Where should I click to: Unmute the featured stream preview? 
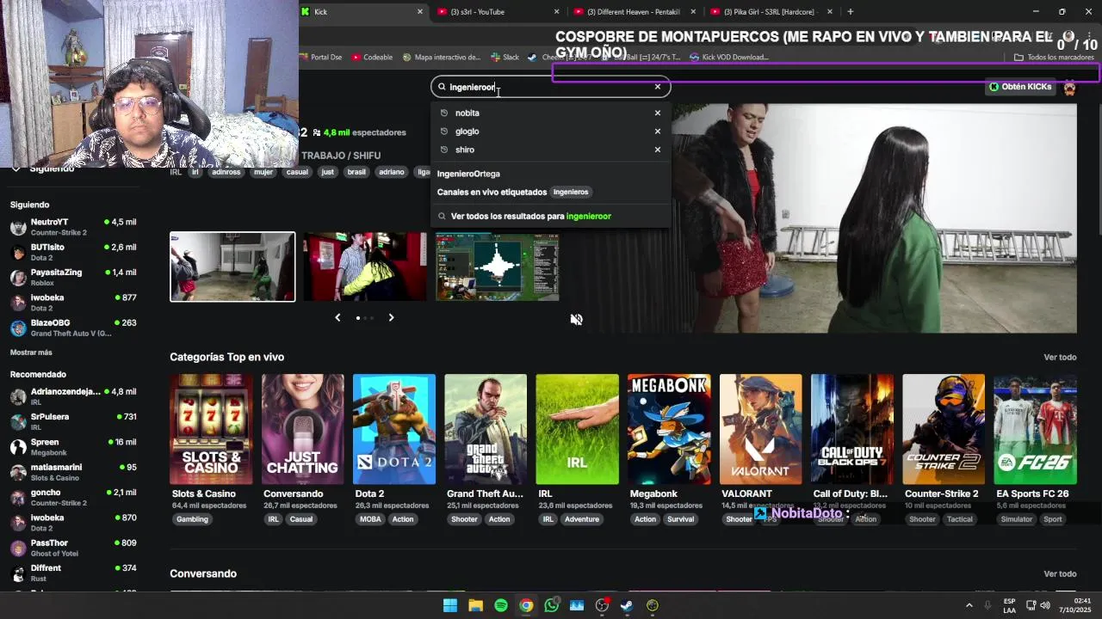click(577, 319)
